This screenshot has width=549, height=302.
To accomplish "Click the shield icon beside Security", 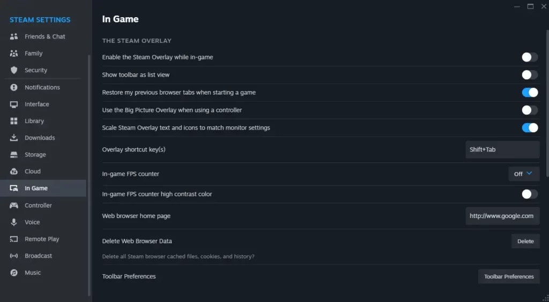I will 14,70.
